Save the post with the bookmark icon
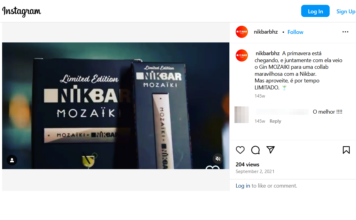 pos(346,150)
